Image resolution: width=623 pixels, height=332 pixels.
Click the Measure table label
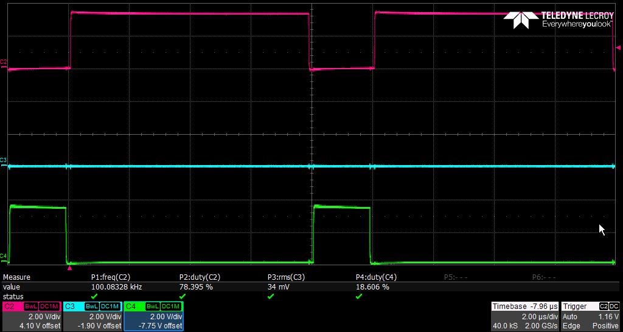(16, 277)
